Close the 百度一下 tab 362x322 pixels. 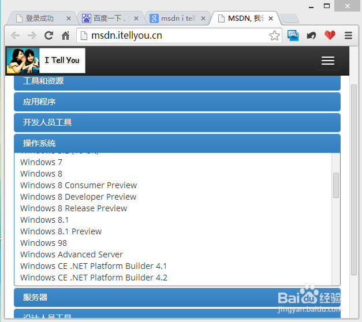point(136,18)
